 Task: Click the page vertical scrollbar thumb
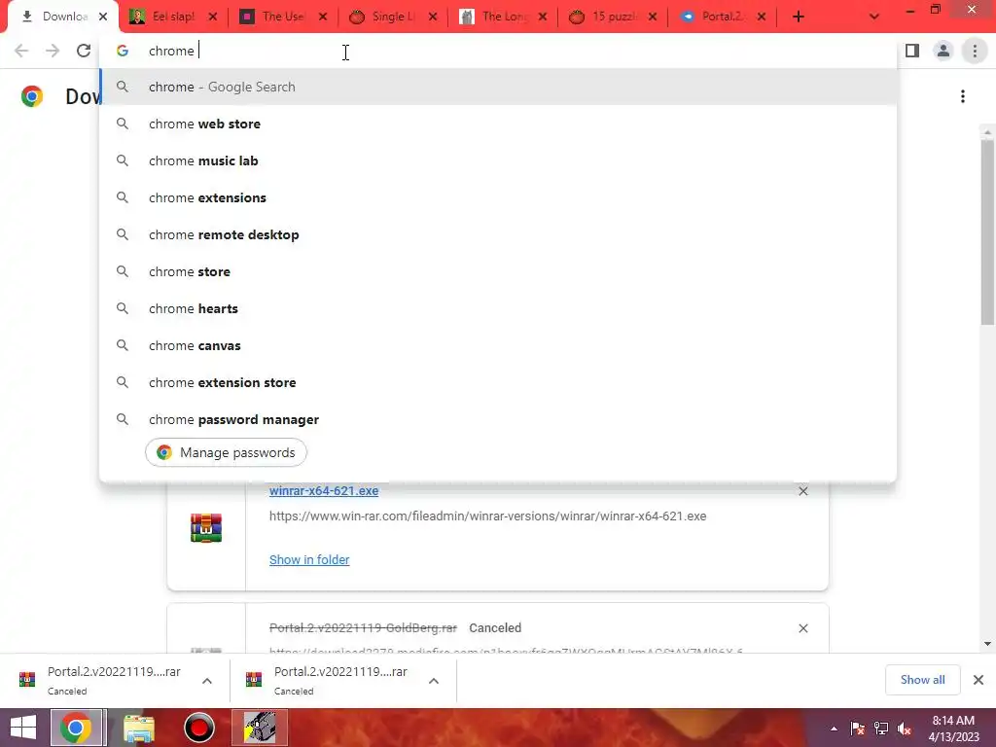987,232
